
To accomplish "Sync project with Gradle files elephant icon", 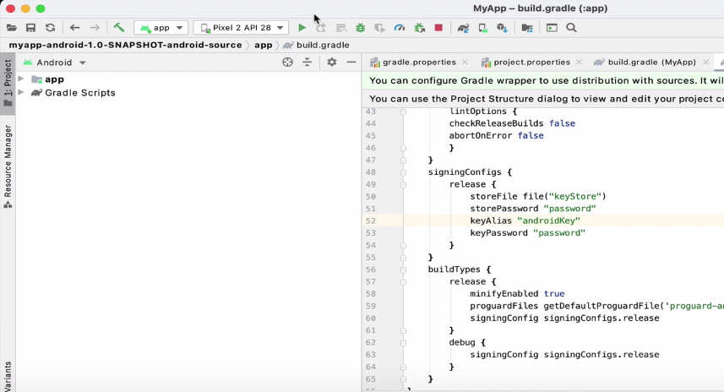I will 463,28.
